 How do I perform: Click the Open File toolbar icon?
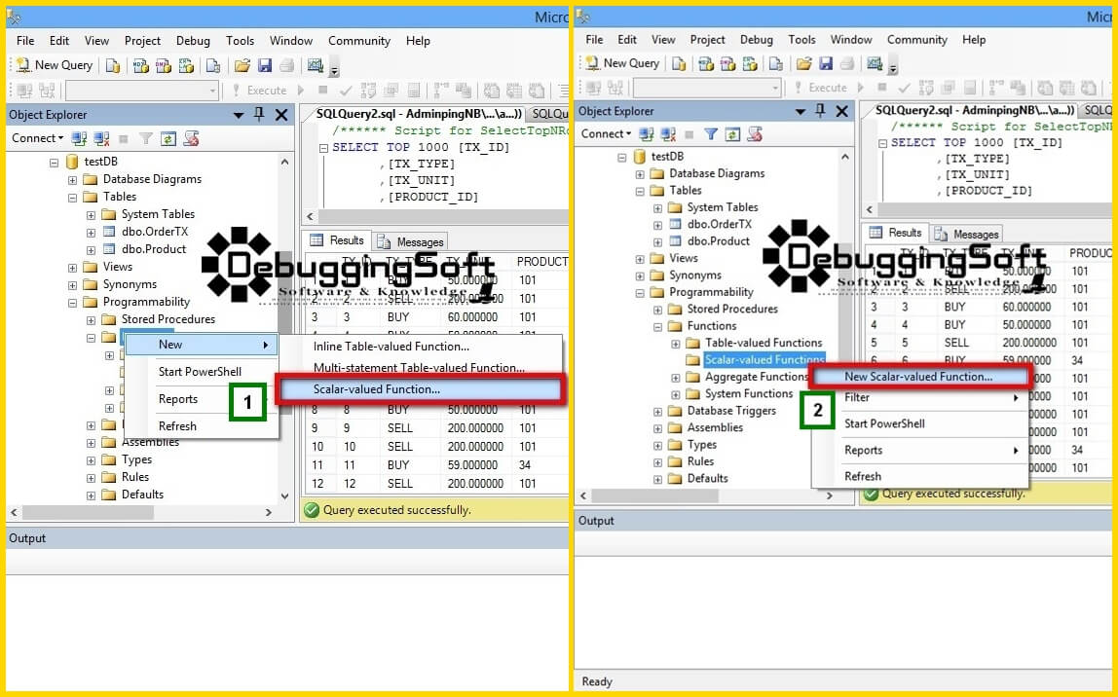[x=242, y=66]
